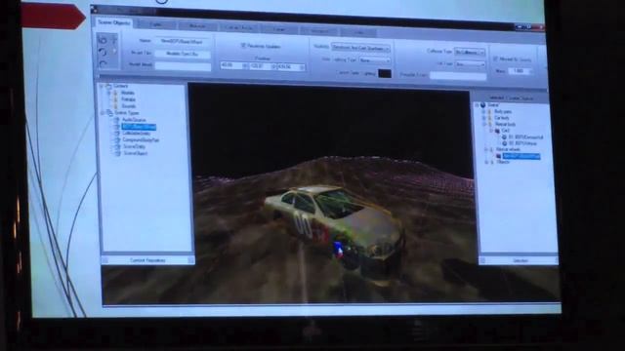Click icon at left of Content Repository bar

coord(104,260)
